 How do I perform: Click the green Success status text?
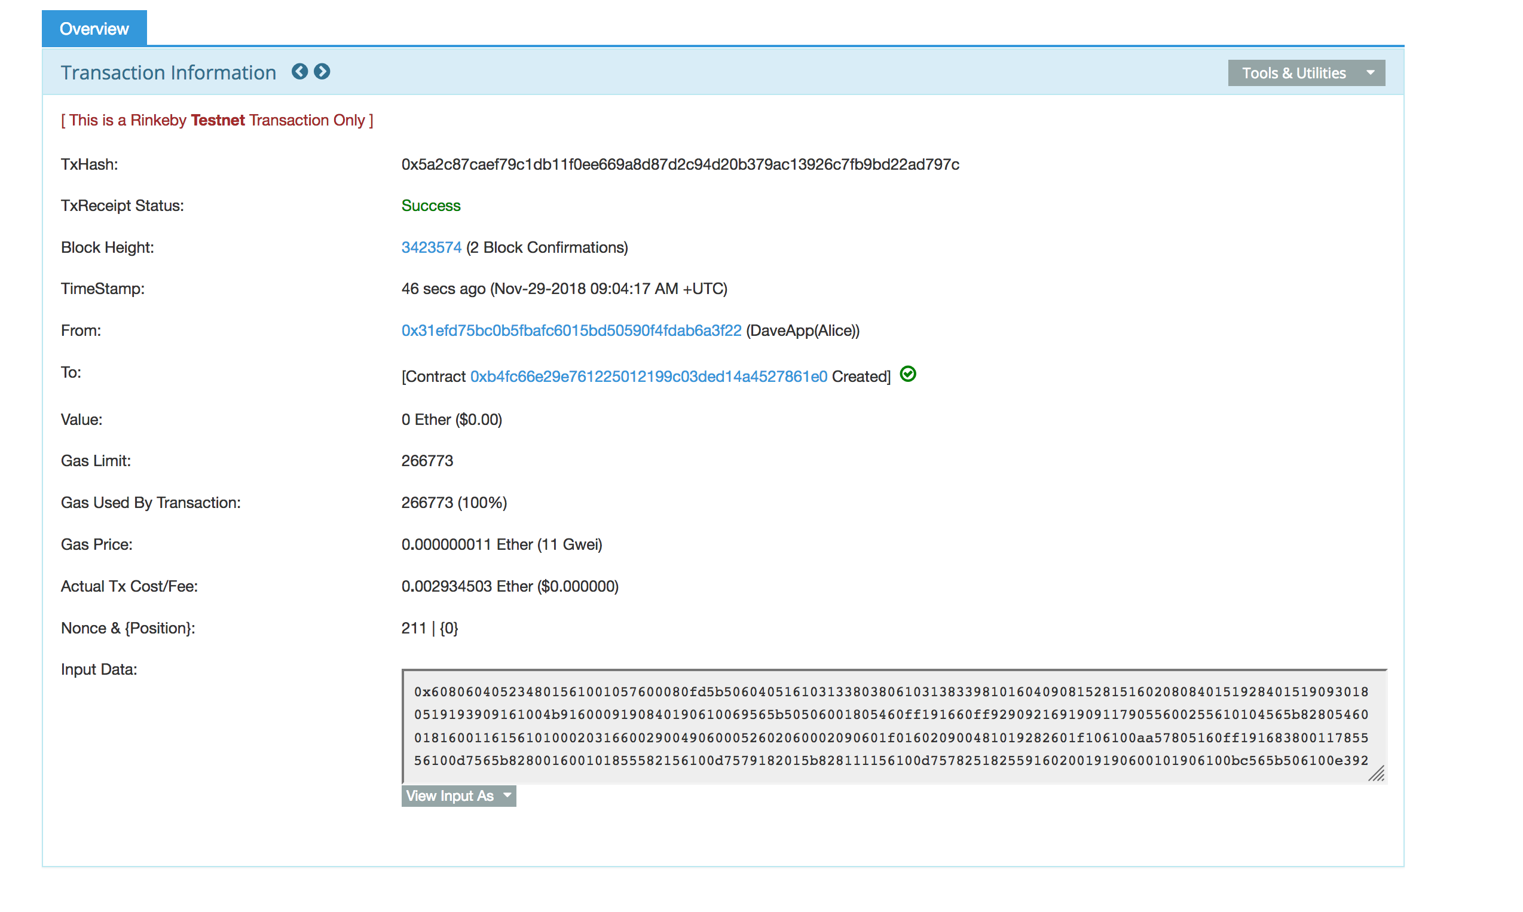431,205
